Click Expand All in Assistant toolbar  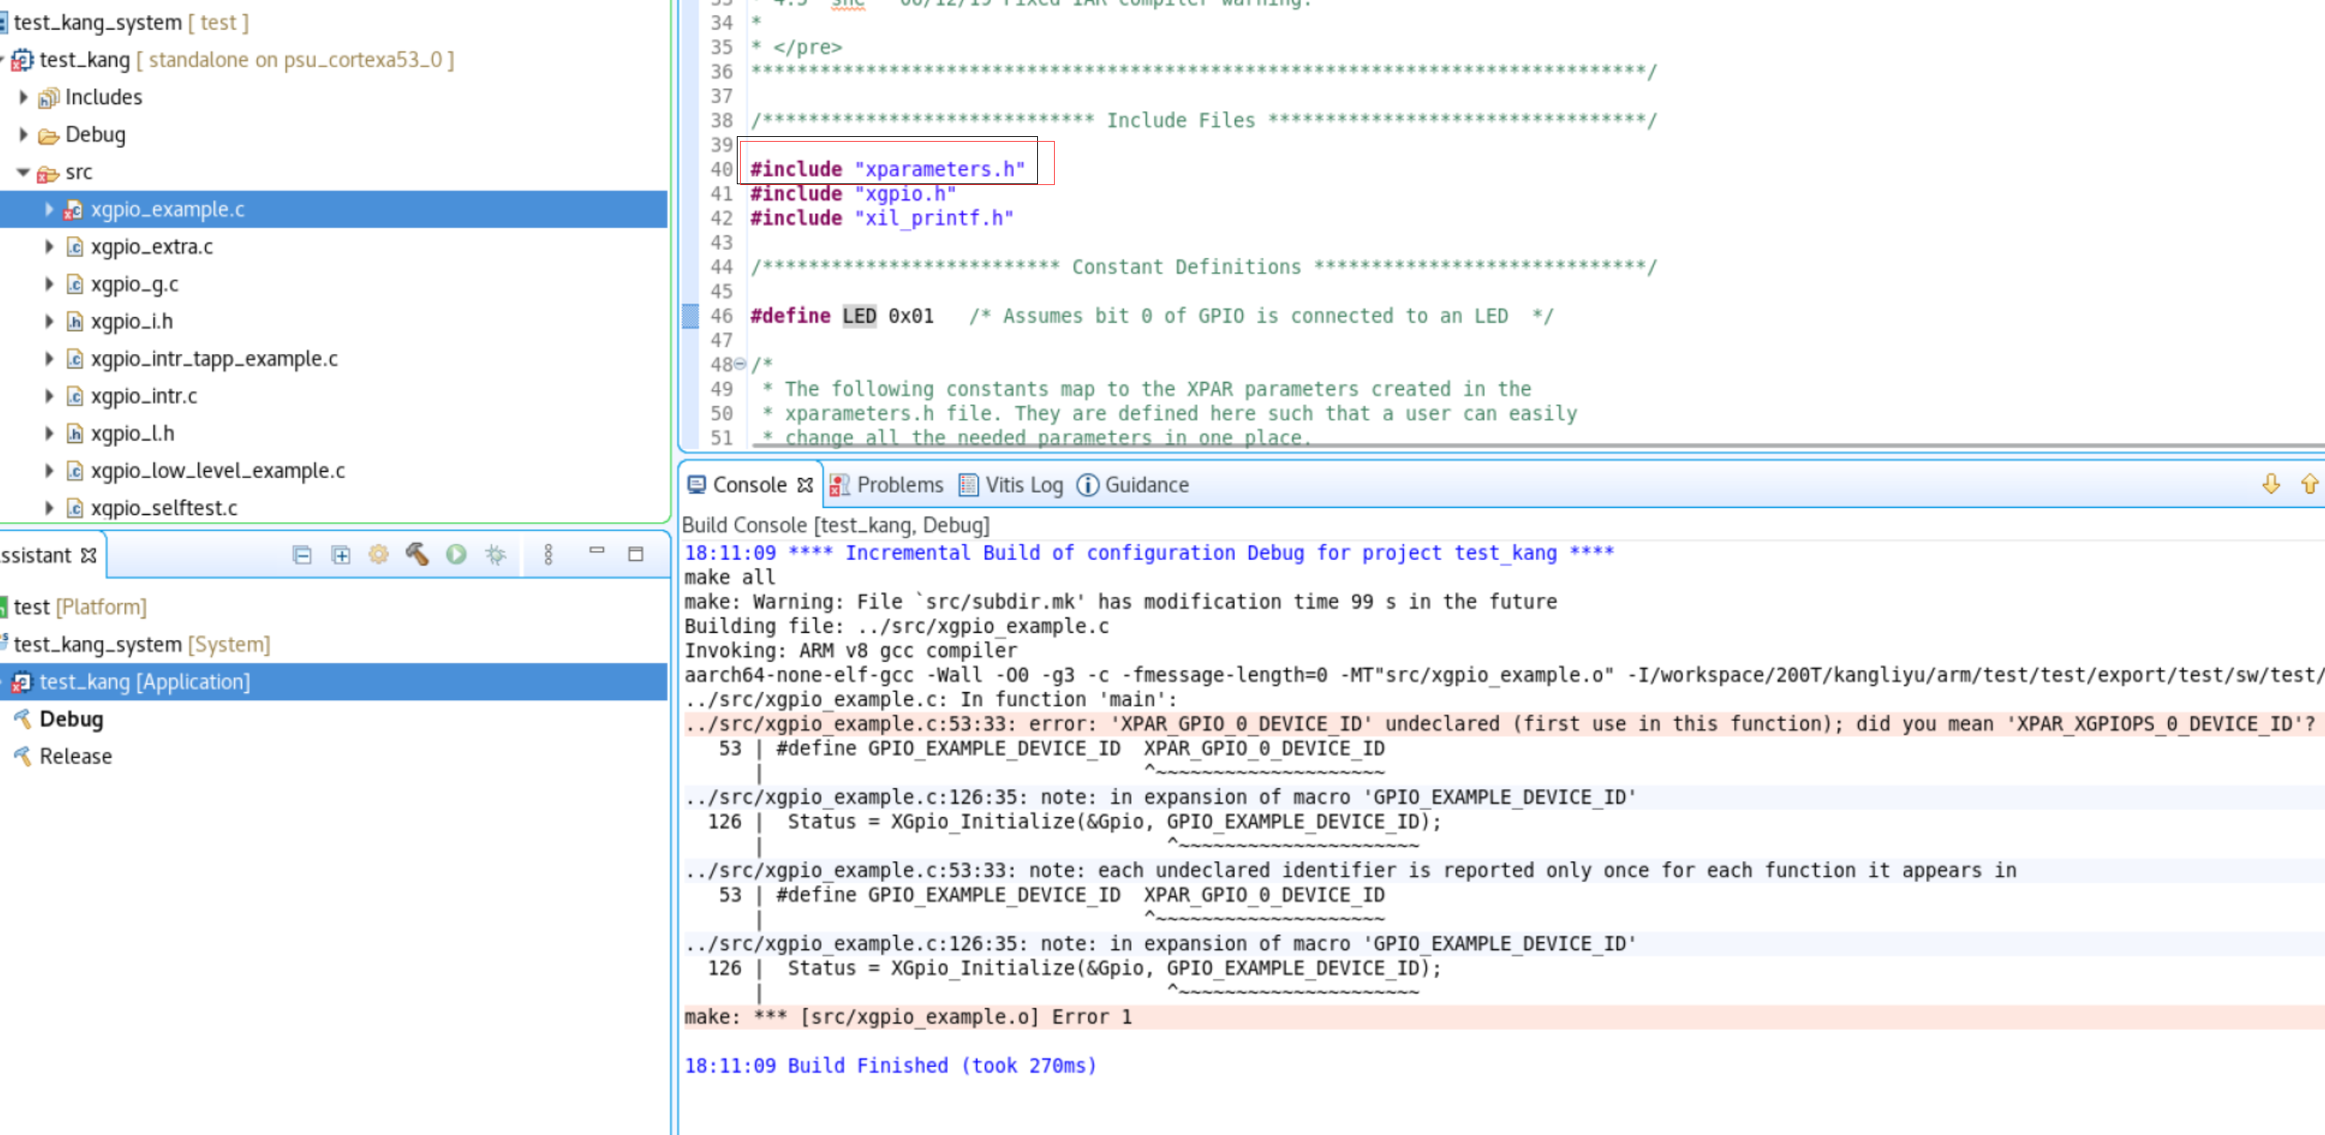340,554
